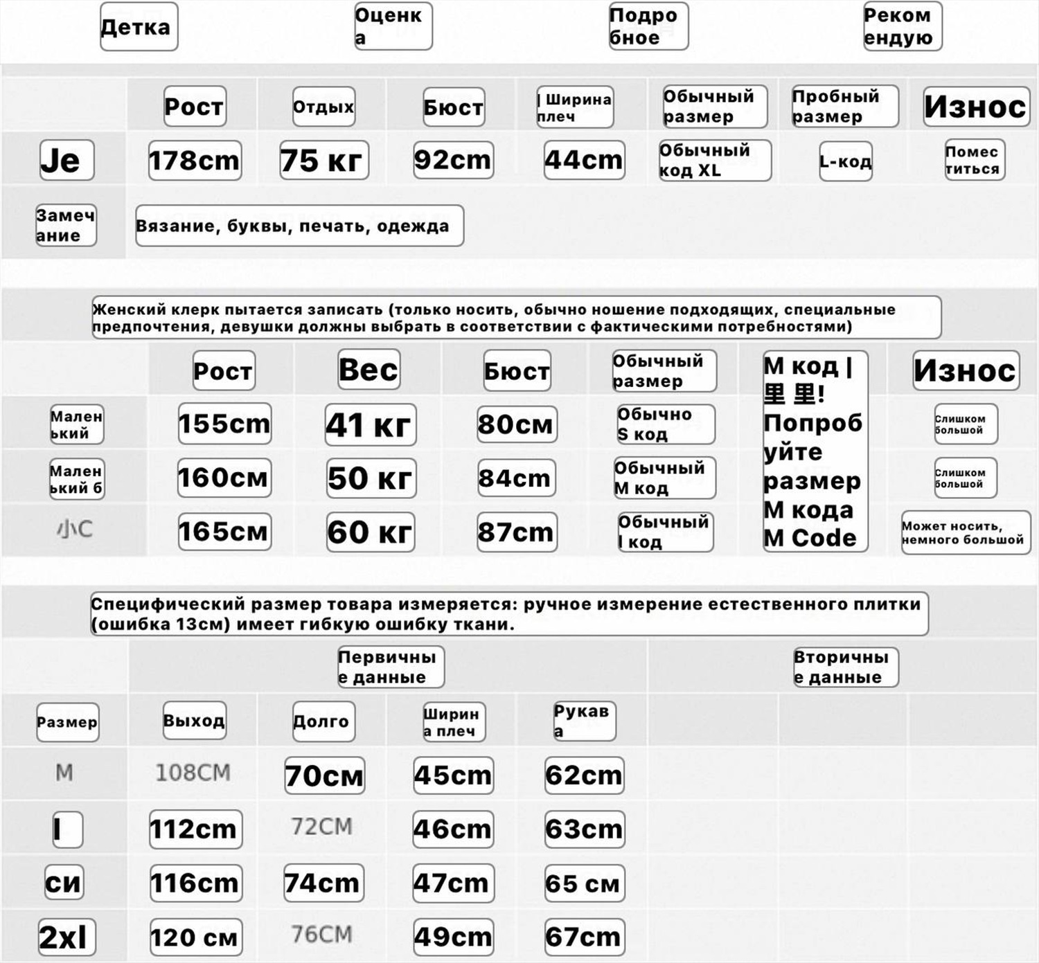The width and height of the screenshot is (1039, 963).
Task: Click the Первичные данные header
Action: click(391, 667)
